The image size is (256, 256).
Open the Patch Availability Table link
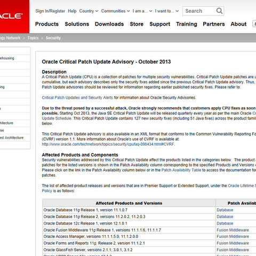coord(181,170)
